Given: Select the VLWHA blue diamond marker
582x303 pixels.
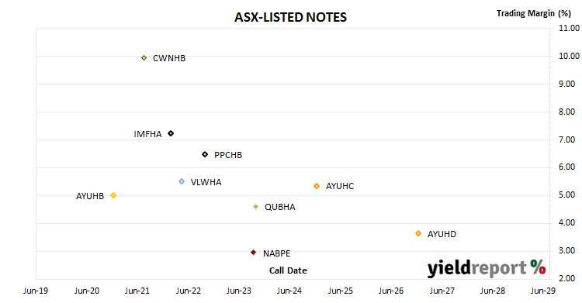Looking at the screenshot, I should coord(182,181).
